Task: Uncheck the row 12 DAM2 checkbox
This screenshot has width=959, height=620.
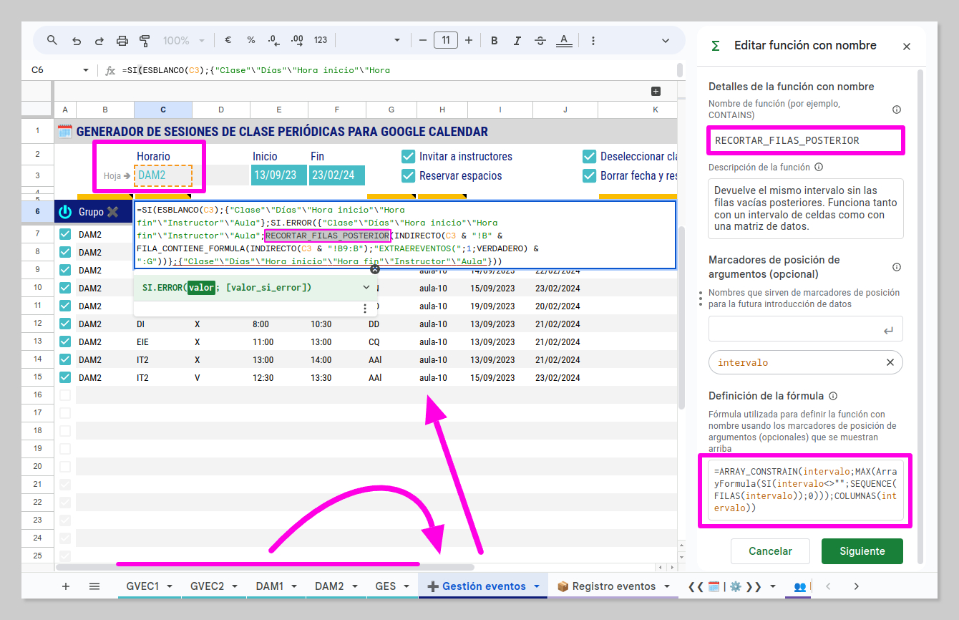Action: point(65,324)
